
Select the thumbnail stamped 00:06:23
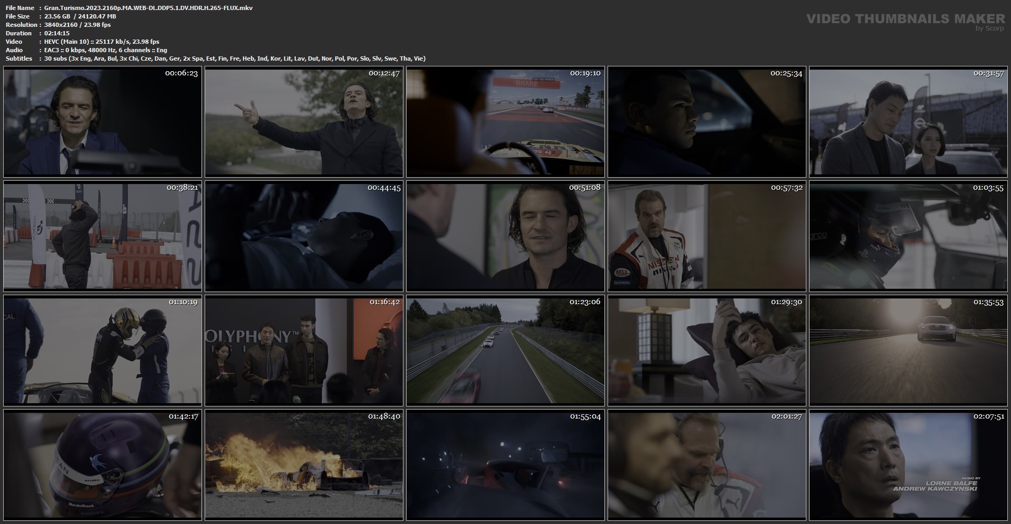point(102,122)
